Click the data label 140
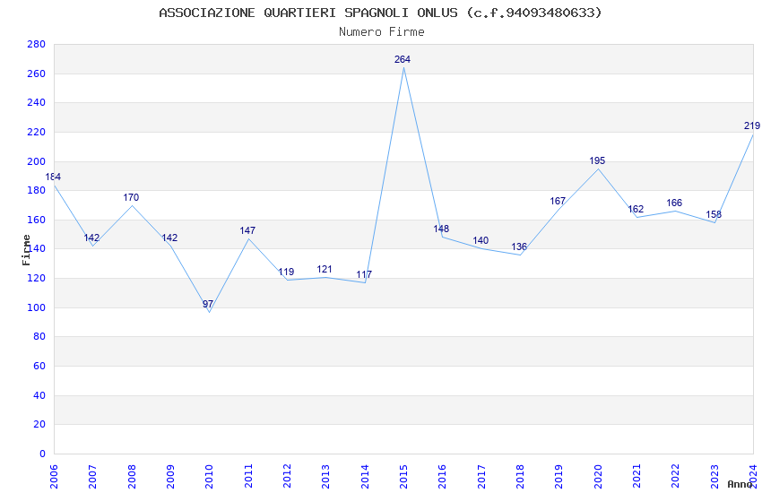Screen dimensions: 762x493 481,240
